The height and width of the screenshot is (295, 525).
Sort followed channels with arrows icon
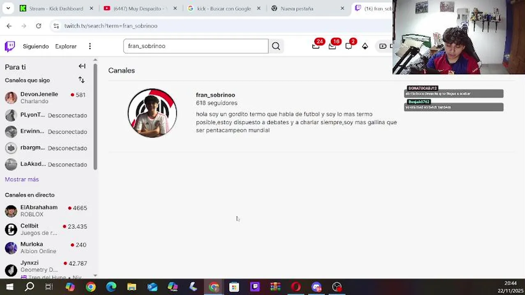pyautogui.click(x=81, y=80)
